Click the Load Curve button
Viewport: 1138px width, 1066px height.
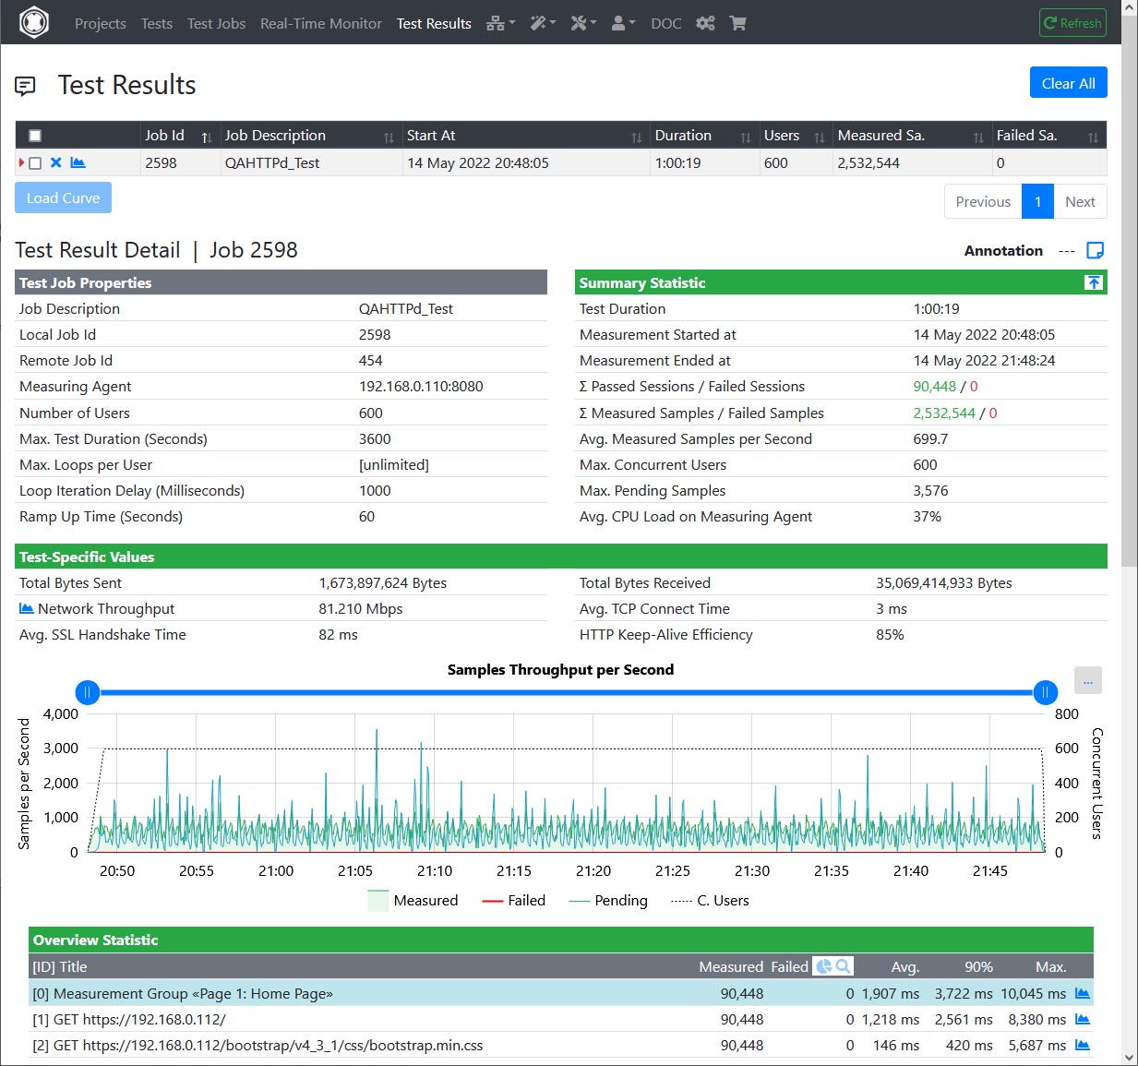click(x=63, y=198)
